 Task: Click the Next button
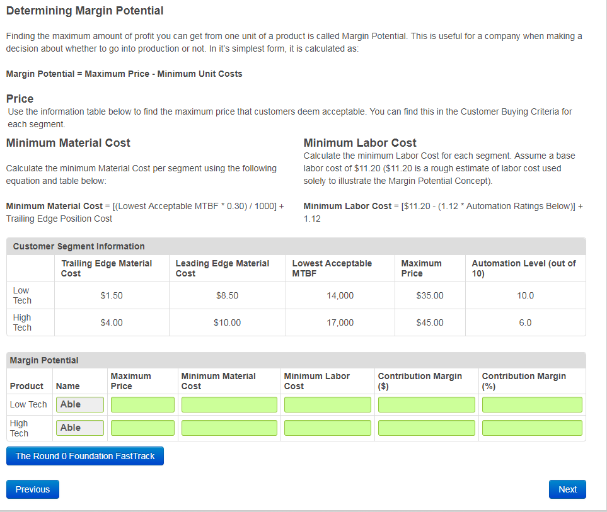pyautogui.click(x=567, y=489)
